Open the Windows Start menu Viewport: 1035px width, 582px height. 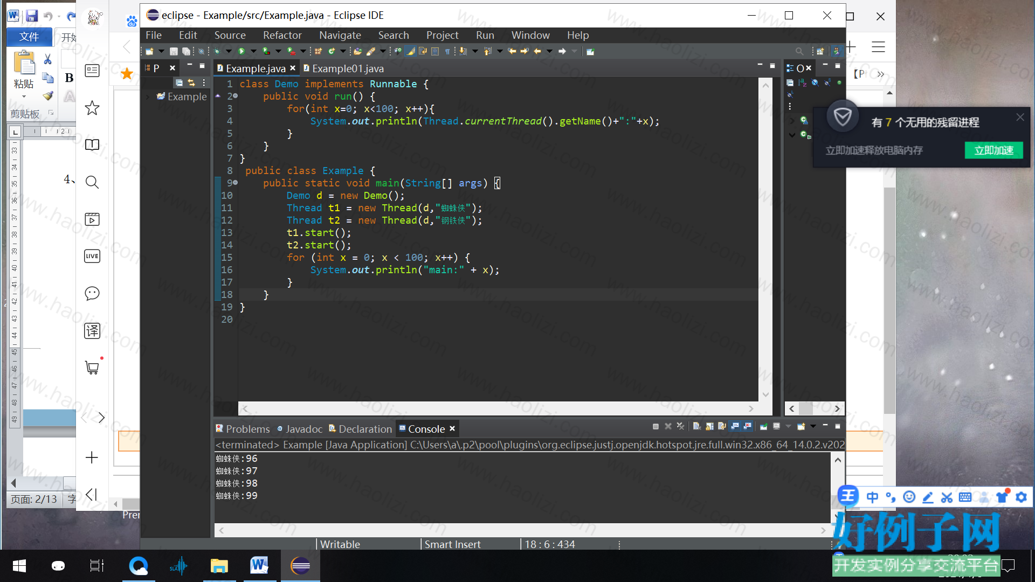pos(19,566)
